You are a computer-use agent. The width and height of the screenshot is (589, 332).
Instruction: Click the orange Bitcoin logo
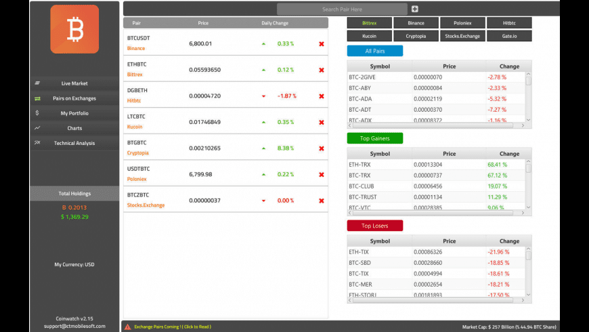[x=74, y=29]
